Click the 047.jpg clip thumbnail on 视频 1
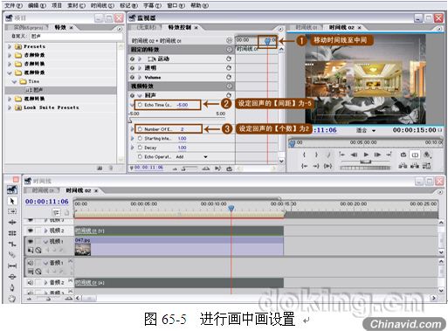 83,250
